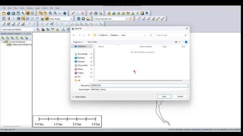Open Configuration with the wrench icon
Screen dimensions: 243x136
point(23,14)
